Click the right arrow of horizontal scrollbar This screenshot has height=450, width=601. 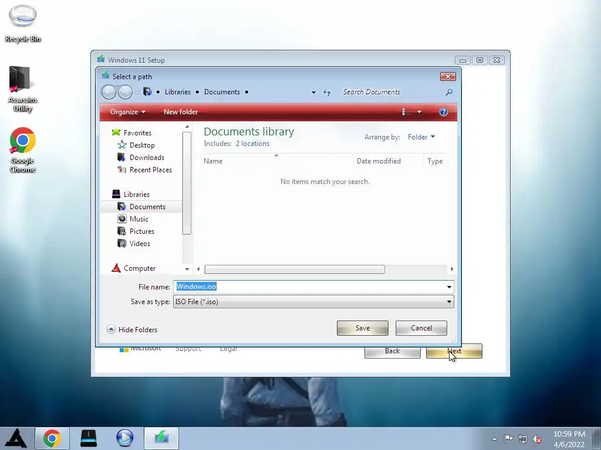[x=452, y=270]
